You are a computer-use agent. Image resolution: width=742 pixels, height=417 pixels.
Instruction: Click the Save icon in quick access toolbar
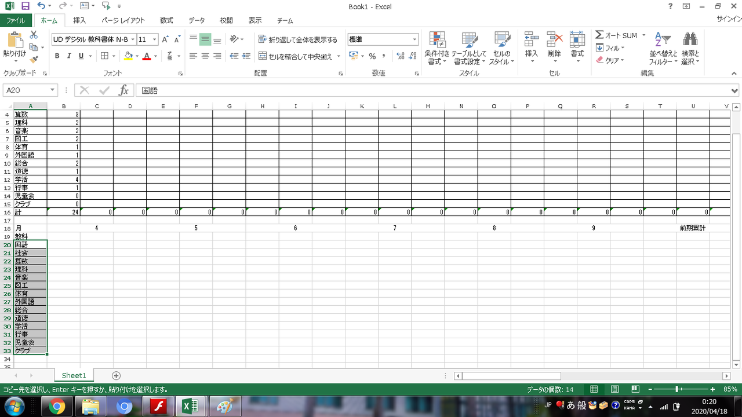click(25, 6)
